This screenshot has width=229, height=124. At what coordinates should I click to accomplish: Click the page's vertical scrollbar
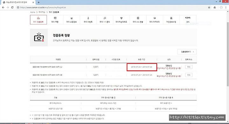[x=228, y=54]
